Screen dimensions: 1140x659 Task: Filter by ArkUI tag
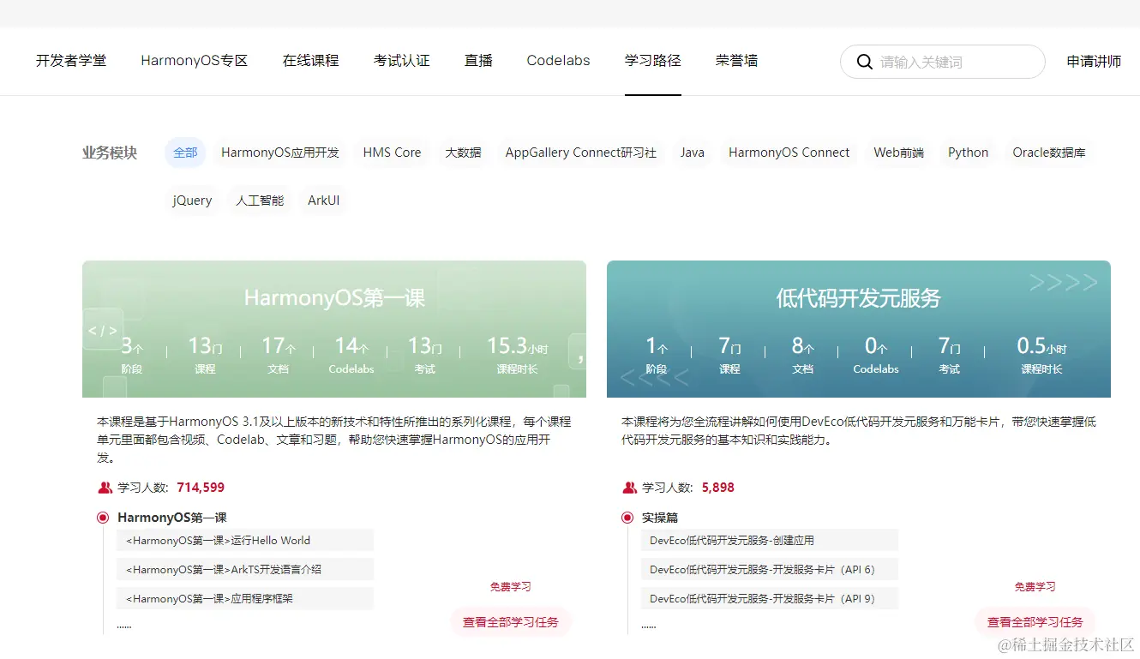tap(324, 201)
